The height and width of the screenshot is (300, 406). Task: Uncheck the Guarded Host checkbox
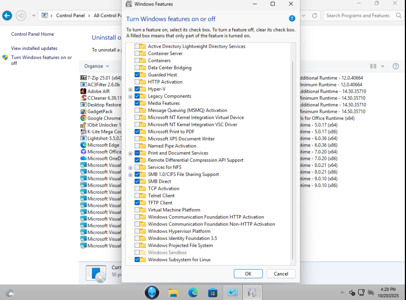[x=137, y=75]
